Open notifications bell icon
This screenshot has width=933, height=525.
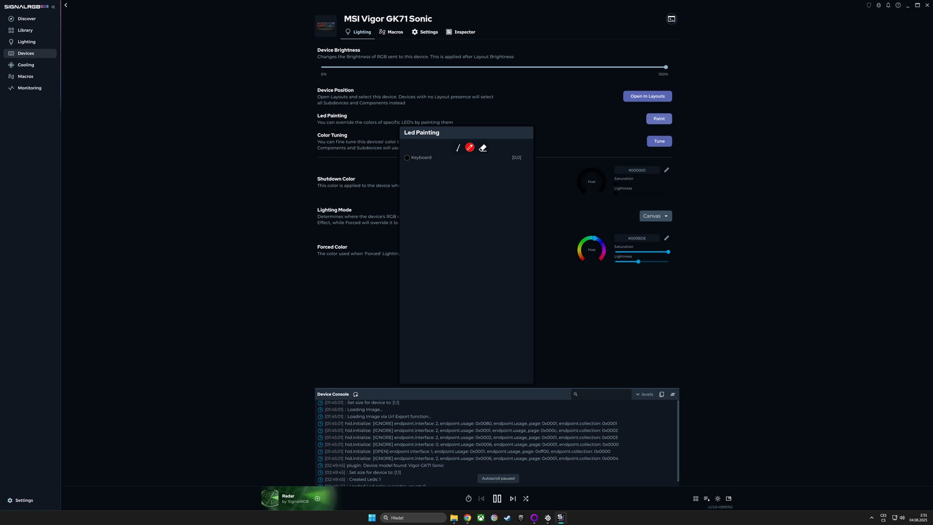point(888,5)
